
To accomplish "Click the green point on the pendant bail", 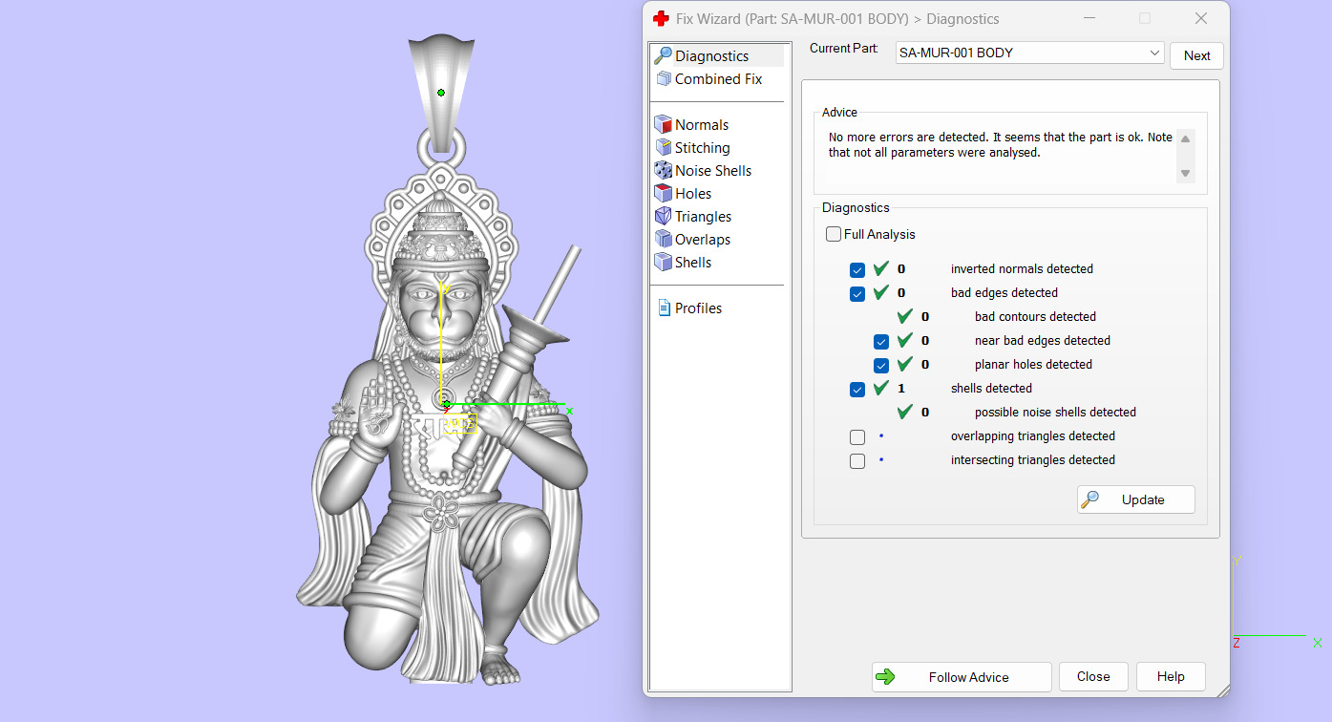I will 441,93.
